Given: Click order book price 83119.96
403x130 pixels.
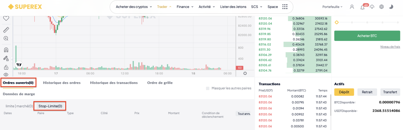Looking at the screenshot, I should pyautogui.click(x=265, y=29).
